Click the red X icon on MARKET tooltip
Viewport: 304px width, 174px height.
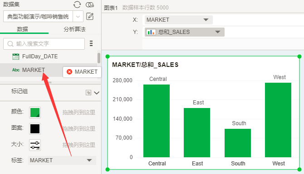[69, 72]
